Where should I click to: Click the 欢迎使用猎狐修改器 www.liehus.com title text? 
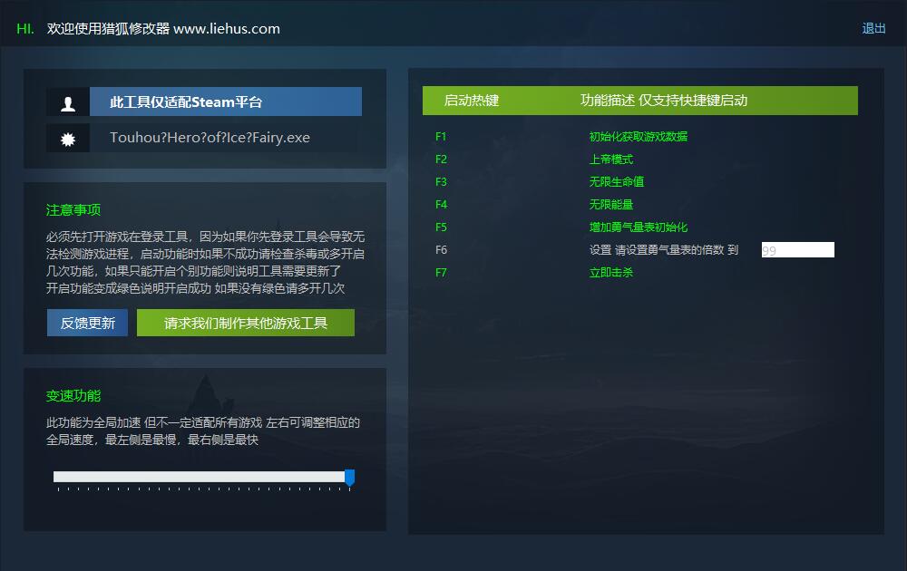coord(163,28)
